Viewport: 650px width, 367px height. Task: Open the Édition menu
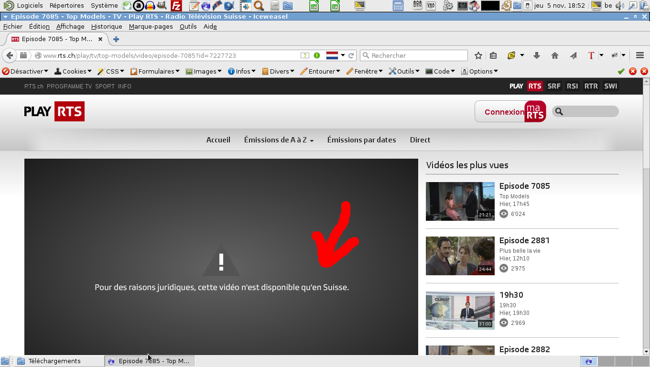pyautogui.click(x=39, y=27)
